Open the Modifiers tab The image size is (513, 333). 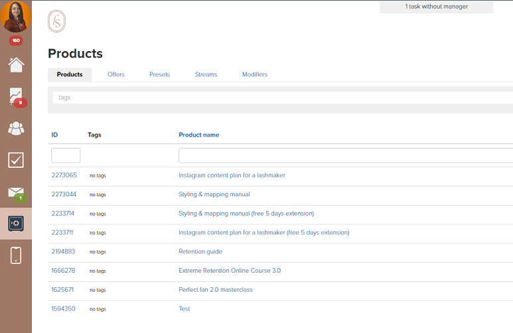pyautogui.click(x=255, y=74)
